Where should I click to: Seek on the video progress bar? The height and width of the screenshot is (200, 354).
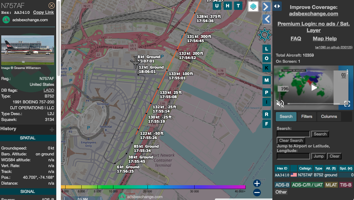(313, 104)
